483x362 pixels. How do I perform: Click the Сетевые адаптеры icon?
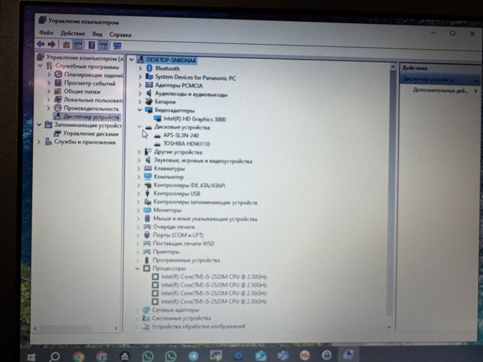(x=146, y=310)
